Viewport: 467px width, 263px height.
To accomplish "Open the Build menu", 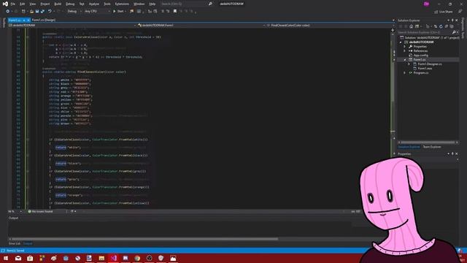I will [58, 4].
